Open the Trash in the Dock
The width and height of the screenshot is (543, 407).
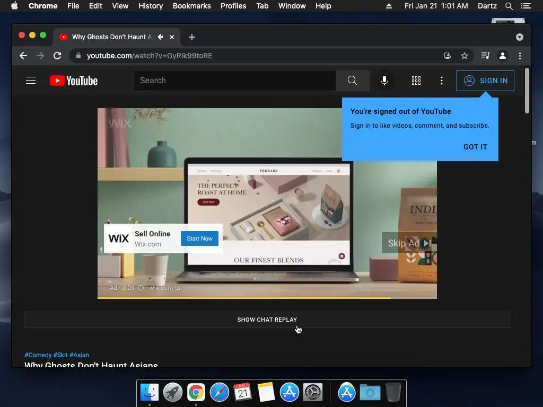(x=393, y=393)
